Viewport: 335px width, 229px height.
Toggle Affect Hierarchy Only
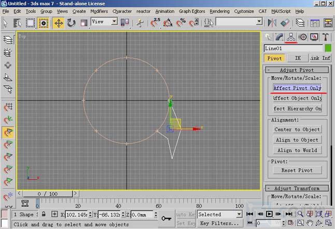[297, 109]
